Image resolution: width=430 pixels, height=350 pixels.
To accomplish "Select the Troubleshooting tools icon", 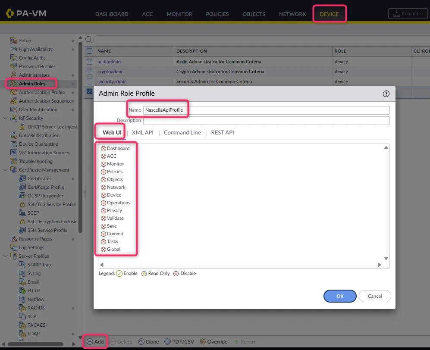I will point(13,161).
